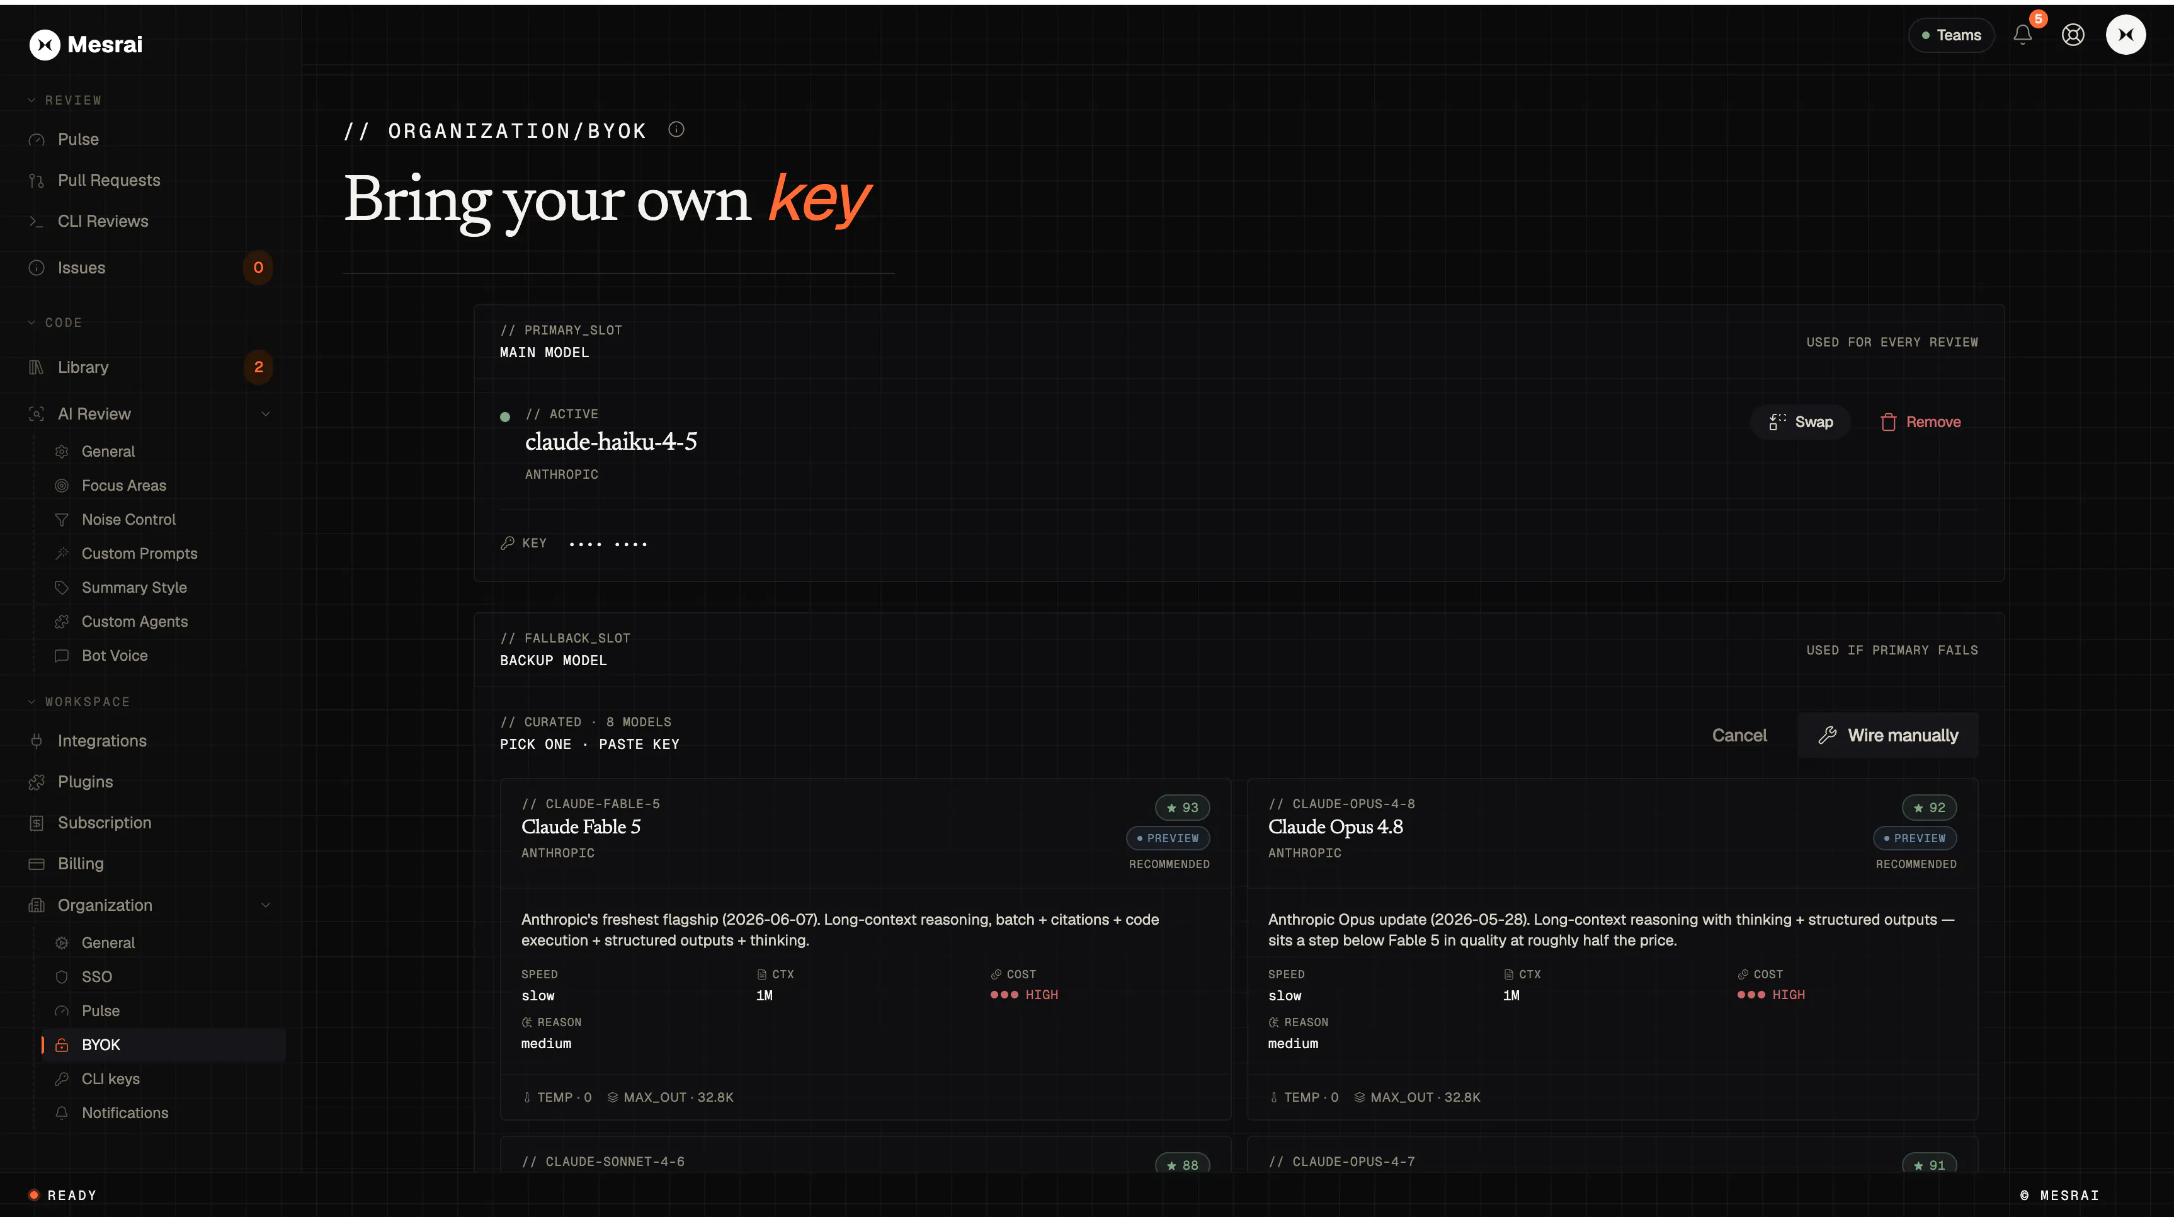Click the info icon beside ORGANIZATION/BYOK

[x=677, y=129]
